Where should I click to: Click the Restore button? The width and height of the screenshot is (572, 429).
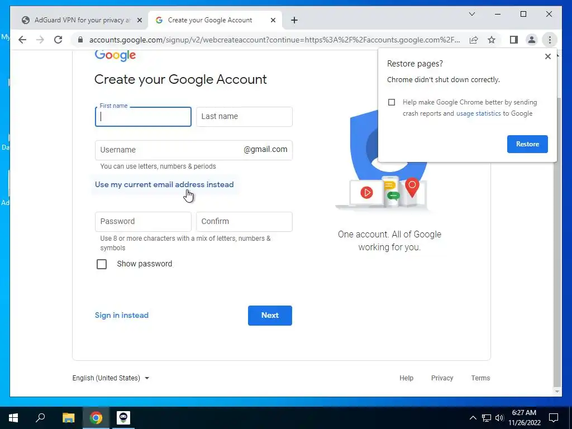pyautogui.click(x=527, y=144)
